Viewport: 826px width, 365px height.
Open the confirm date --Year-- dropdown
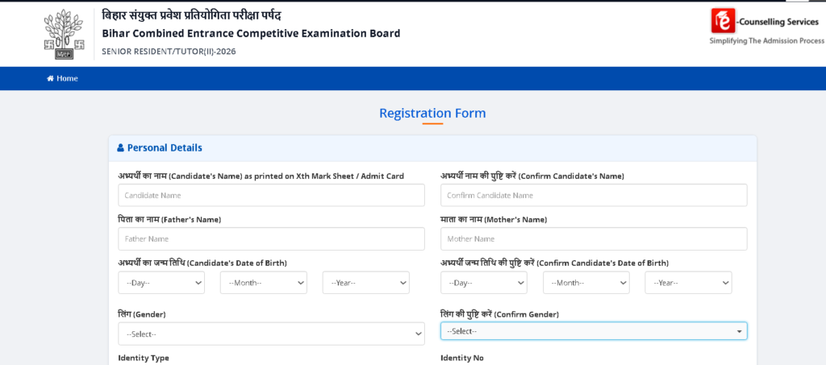tap(688, 283)
